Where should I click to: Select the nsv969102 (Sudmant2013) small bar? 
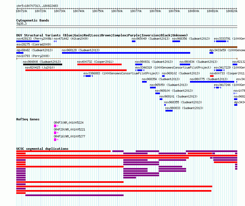163,76
